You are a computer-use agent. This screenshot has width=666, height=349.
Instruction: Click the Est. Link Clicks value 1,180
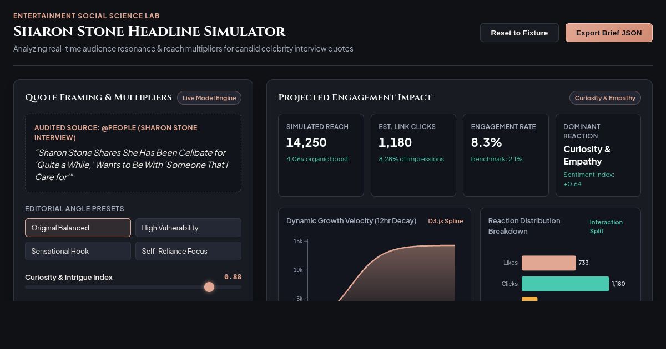[395, 142]
